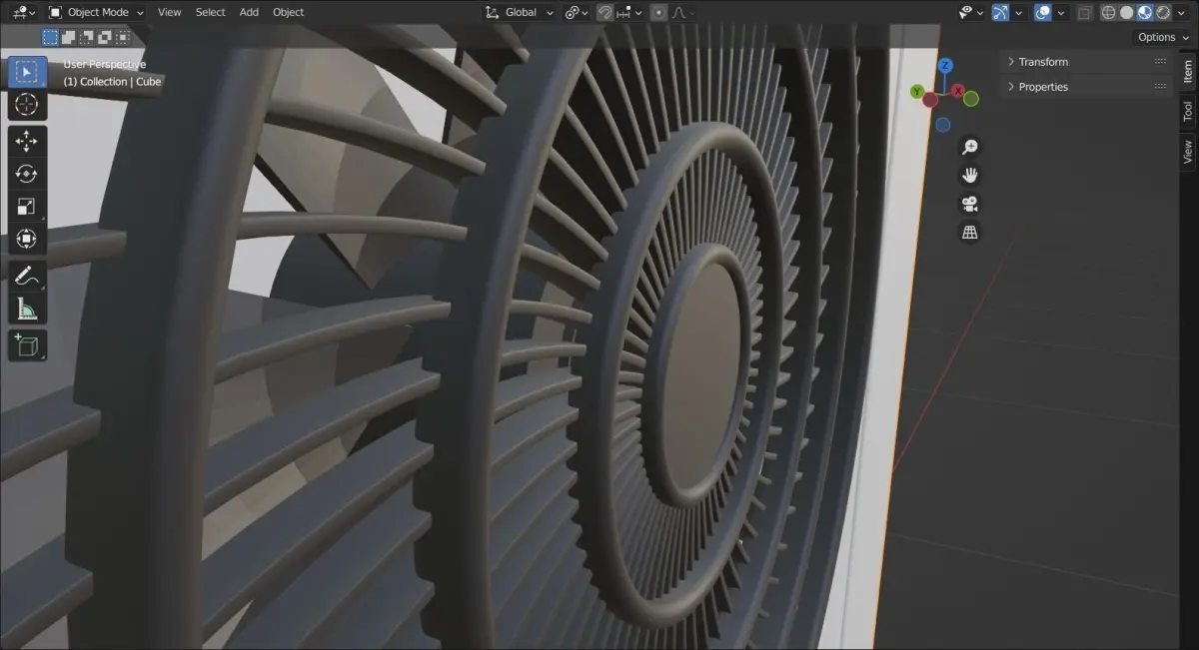This screenshot has height=650, width=1199.
Task: Click the pan view hand icon
Action: [969, 175]
